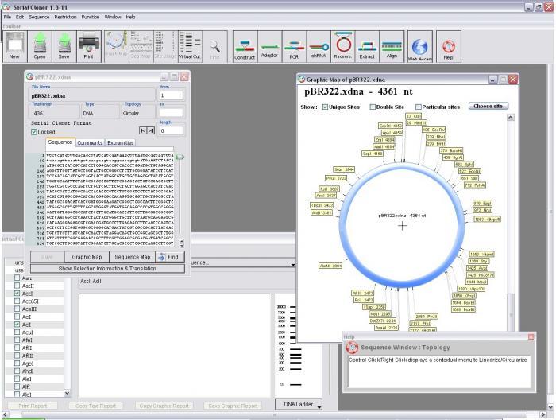Toggle the Locked checkbox

(x=34, y=132)
